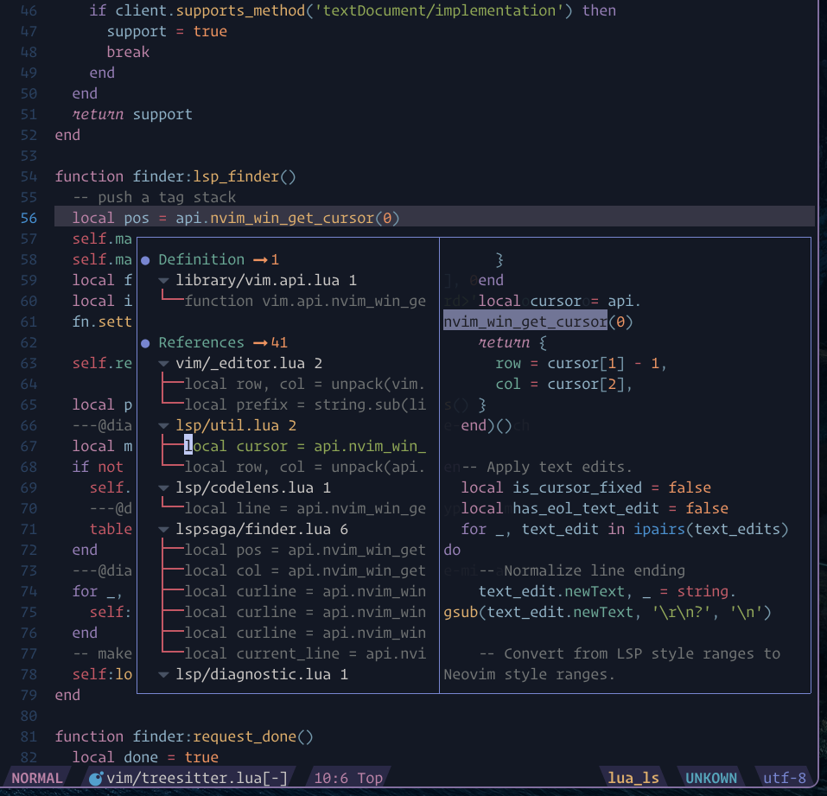This screenshot has width=827, height=796.
Task: Click 'local pos = api.nvim_win_get_cursor(0)' line
Action: coord(236,218)
